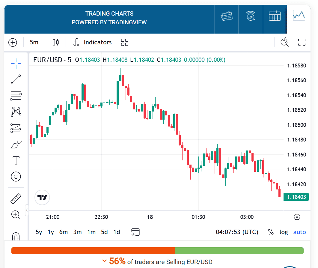
Task: Enable the Magnet snapping tool
Action: click(x=16, y=236)
